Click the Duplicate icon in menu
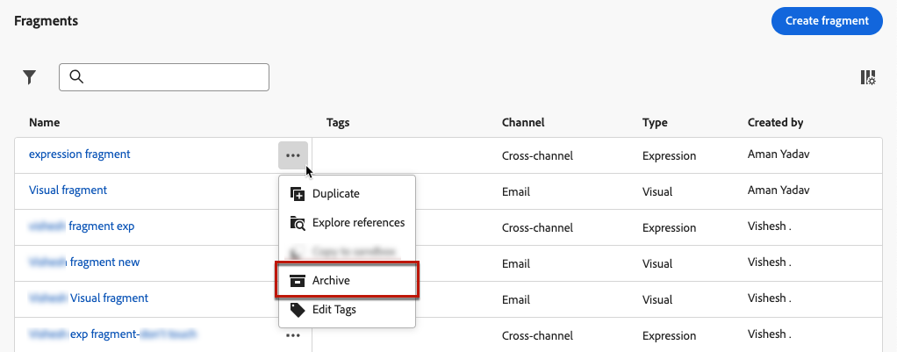The image size is (897, 352). click(297, 194)
